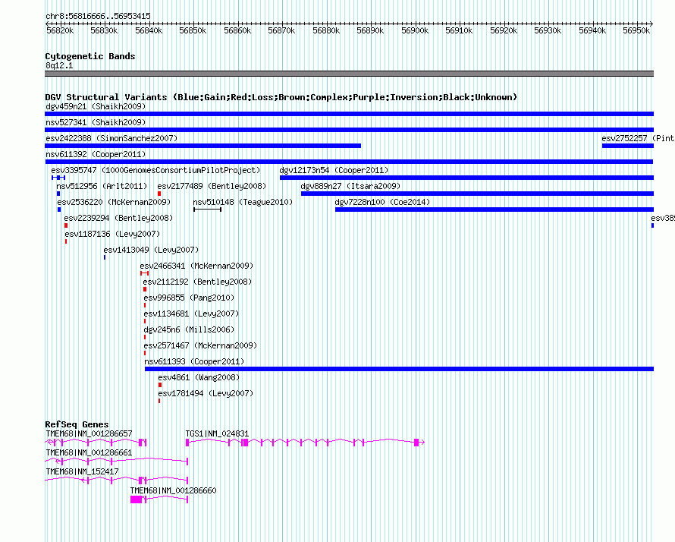Click the nsv512956 (Arlt2011) label
This screenshot has height=542, width=675.
click(x=102, y=186)
